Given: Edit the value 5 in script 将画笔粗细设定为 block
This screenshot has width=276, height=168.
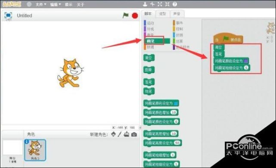Looking at the screenshot, I should 246,68.
